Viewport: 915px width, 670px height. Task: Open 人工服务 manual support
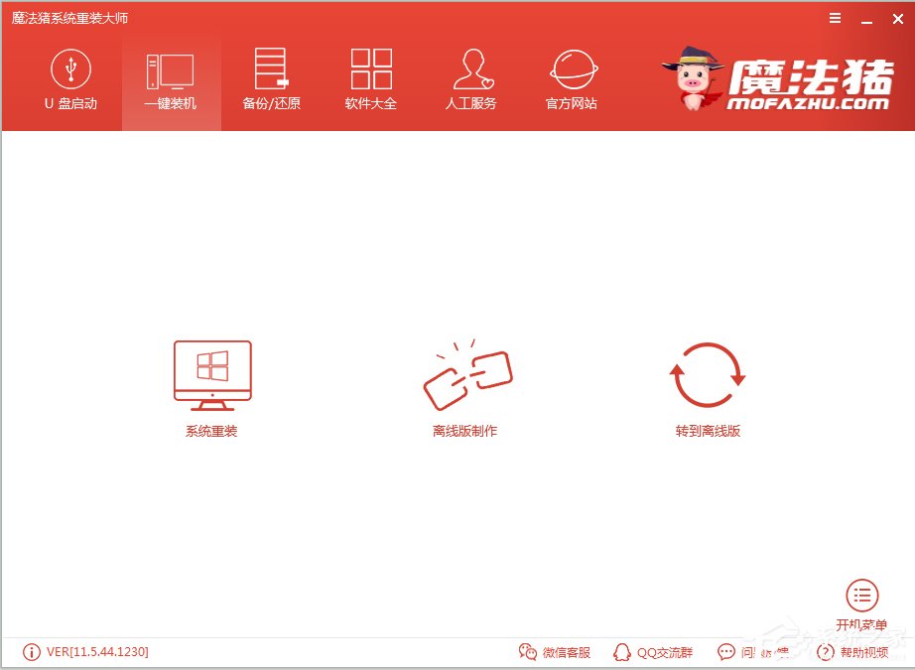tap(470, 81)
